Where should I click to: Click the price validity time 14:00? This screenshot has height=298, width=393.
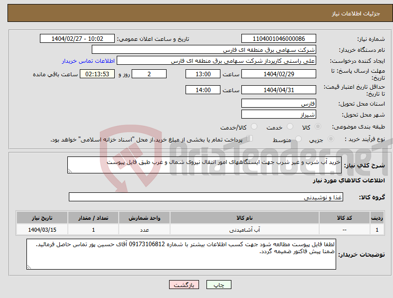pos(203,90)
